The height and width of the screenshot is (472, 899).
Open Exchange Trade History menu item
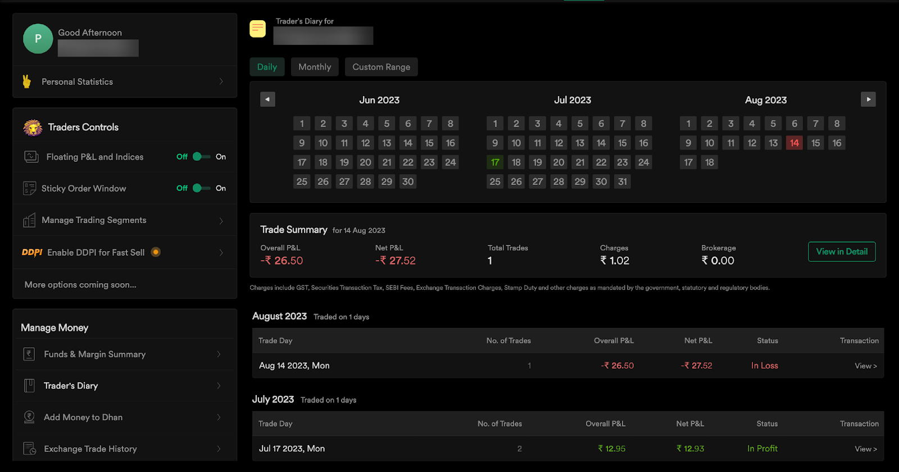125,448
